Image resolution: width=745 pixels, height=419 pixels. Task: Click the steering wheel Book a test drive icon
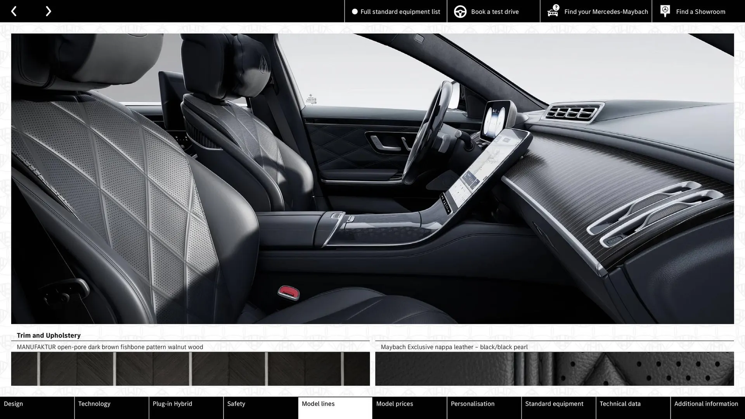click(460, 11)
